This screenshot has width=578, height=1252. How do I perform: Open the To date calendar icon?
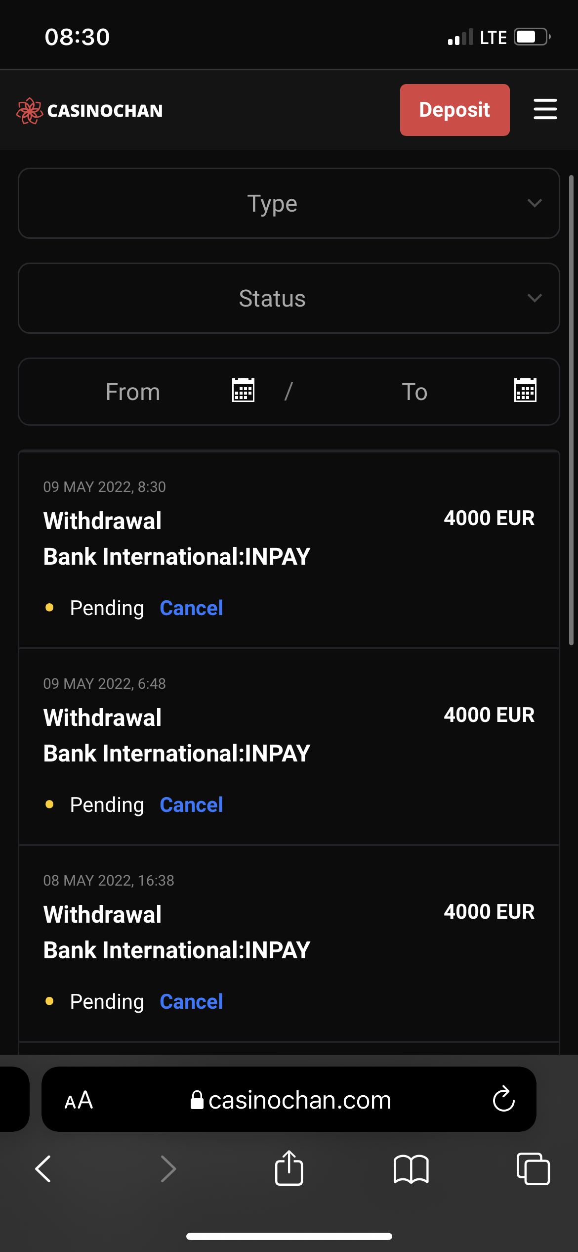[525, 391]
